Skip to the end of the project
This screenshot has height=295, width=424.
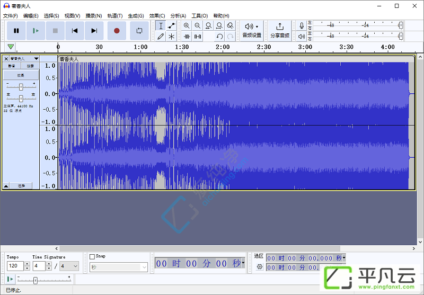94,31
